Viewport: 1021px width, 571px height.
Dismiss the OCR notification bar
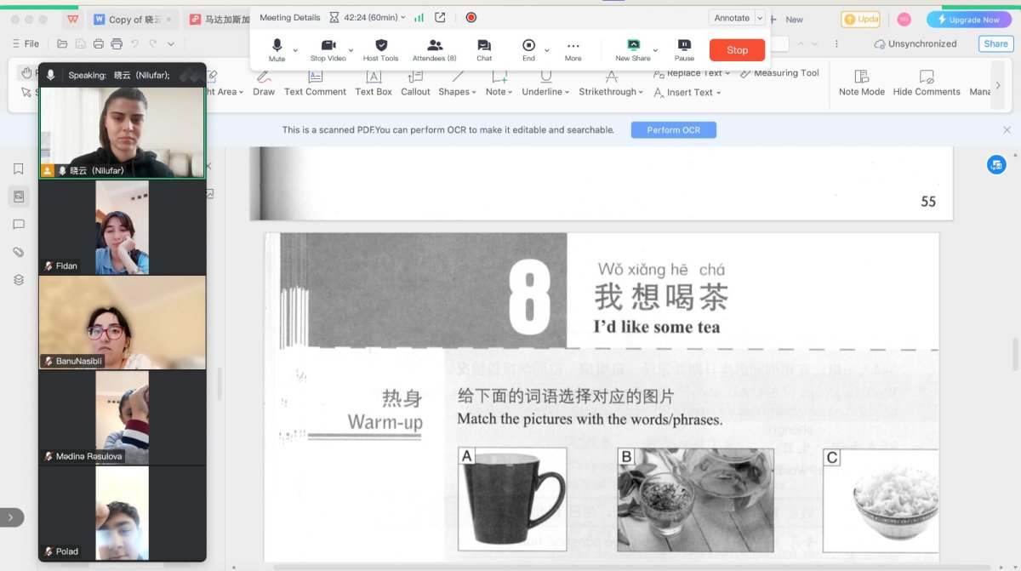click(x=1007, y=130)
